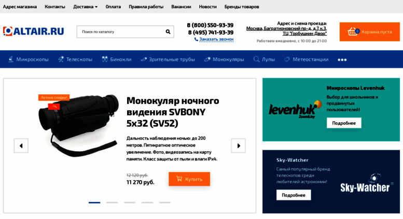
Task: Expand the Доставка dropdown menu
Action: coord(86,7)
